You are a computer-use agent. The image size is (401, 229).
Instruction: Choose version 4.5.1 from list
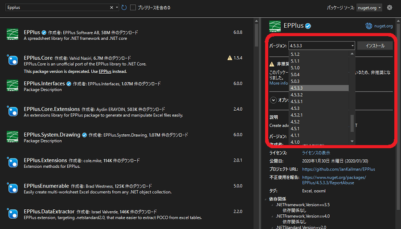click(x=319, y=129)
